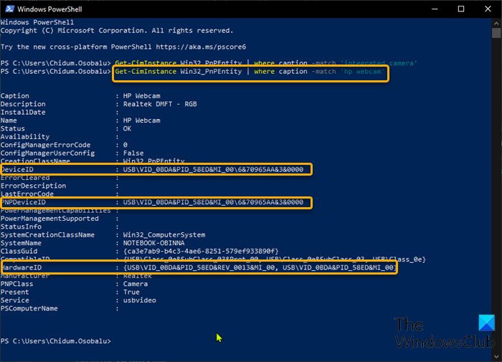Click the ConfigManagerErrorCode value 0
This screenshot has width=502, height=362.
point(126,145)
